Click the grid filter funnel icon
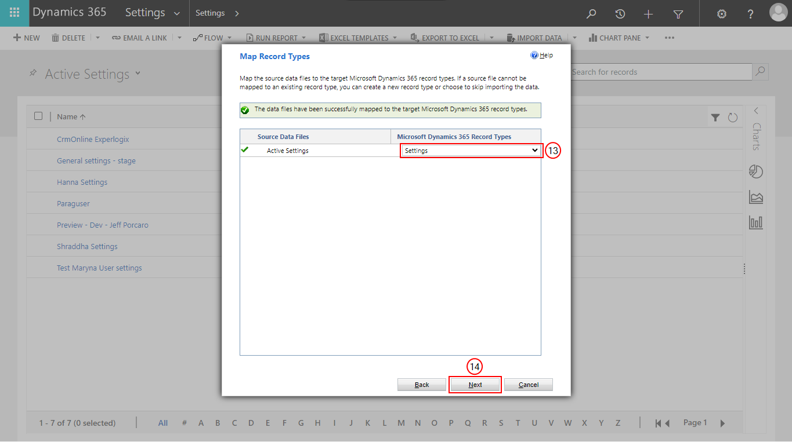The height and width of the screenshot is (442, 792). [715, 118]
